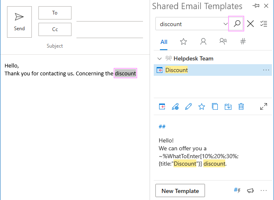Select the Discount template row
This screenshot has width=274, height=200.
(213, 70)
